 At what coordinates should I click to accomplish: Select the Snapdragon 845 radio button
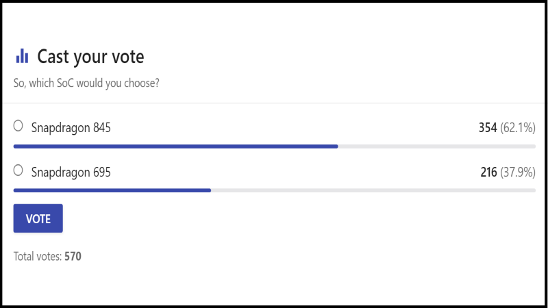18,126
